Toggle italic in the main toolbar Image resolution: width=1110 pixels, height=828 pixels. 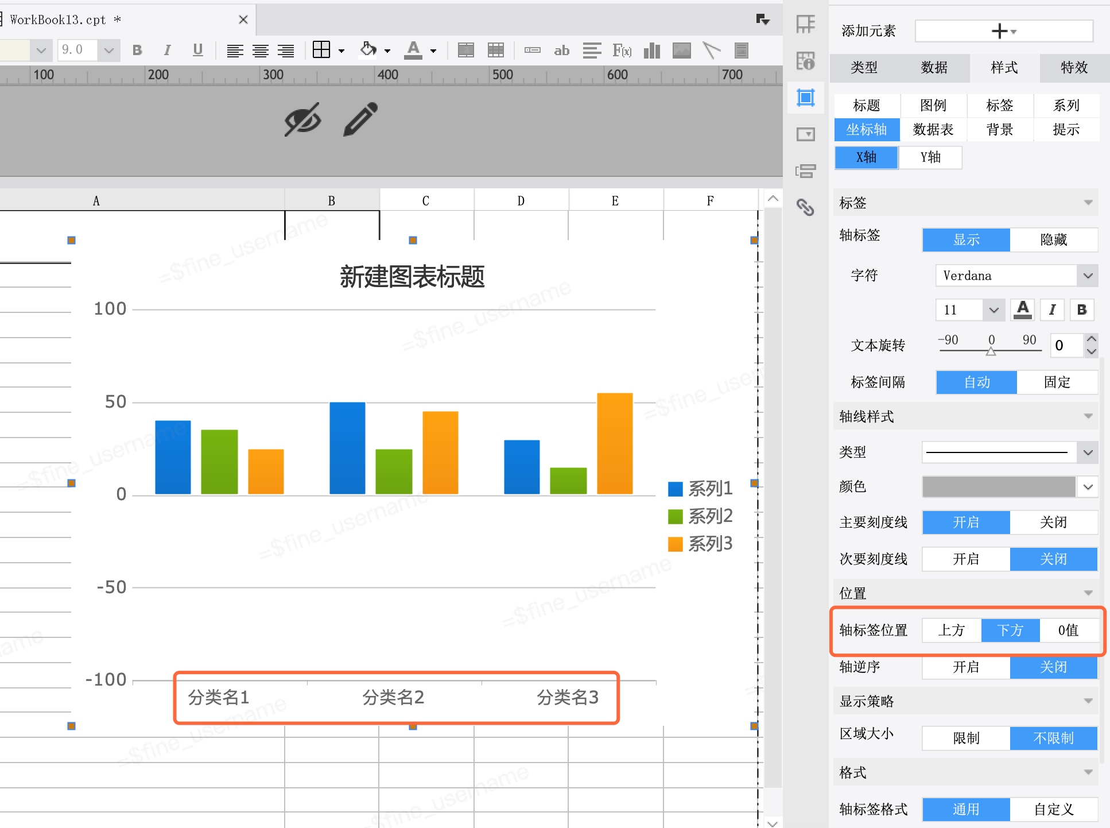167,51
